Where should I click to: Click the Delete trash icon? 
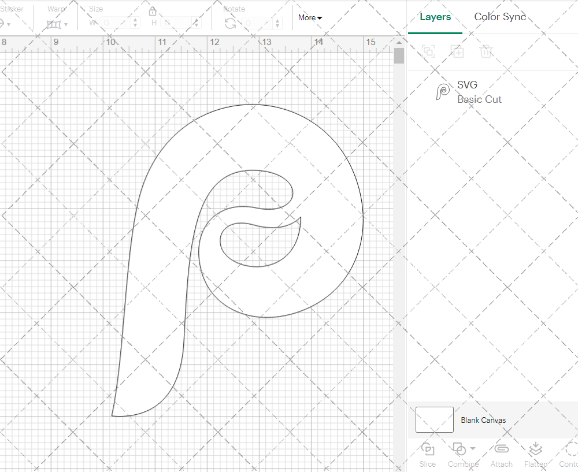486,51
